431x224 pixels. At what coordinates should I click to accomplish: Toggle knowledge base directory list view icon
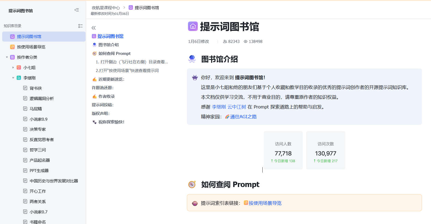pos(80,26)
